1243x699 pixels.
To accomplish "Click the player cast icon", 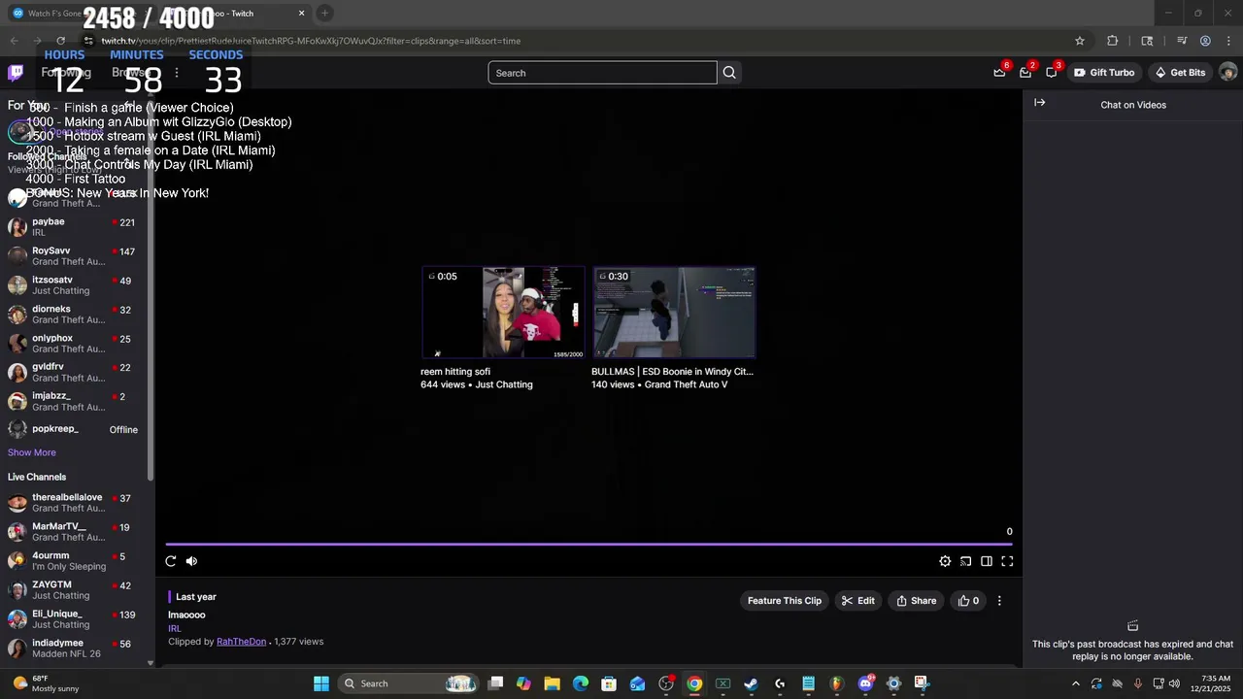I will pyautogui.click(x=965, y=561).
